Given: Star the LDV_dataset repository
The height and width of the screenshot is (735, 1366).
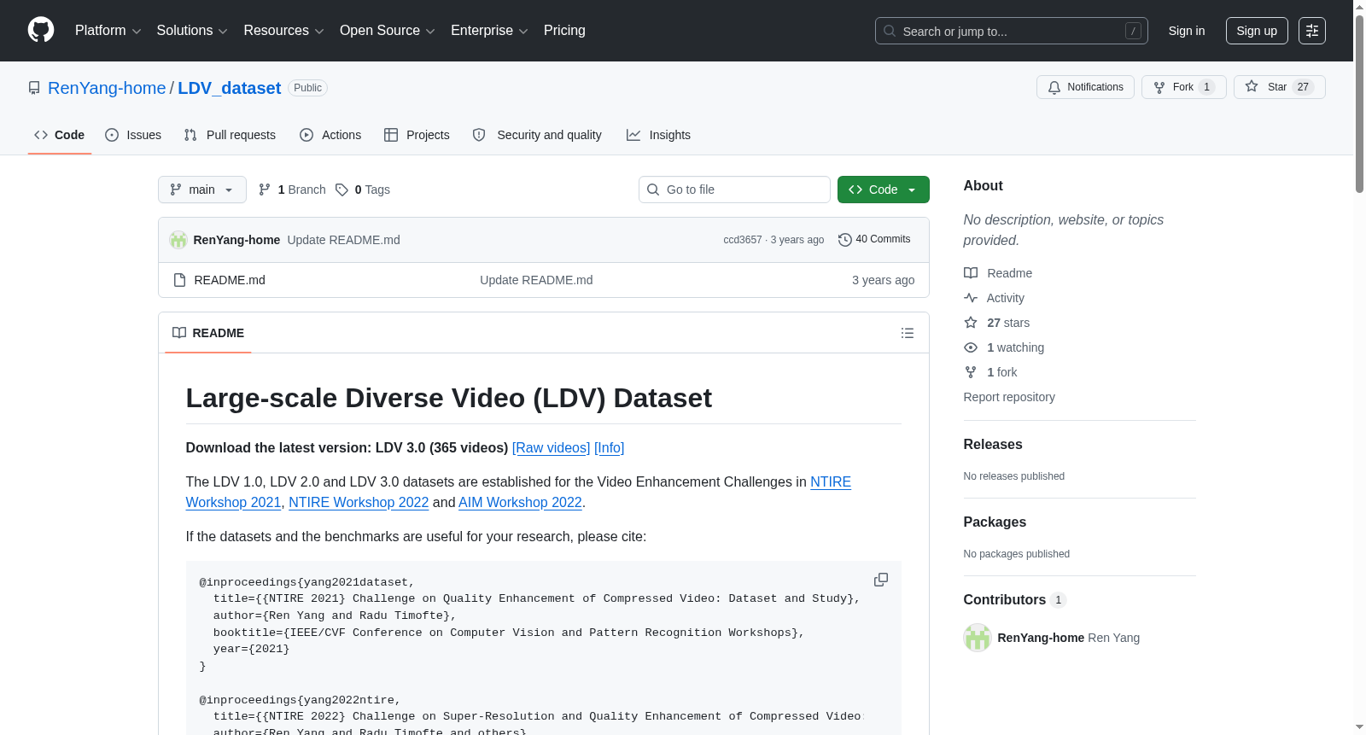Looking at the screenshot, I should click(x=1279, y=87).
